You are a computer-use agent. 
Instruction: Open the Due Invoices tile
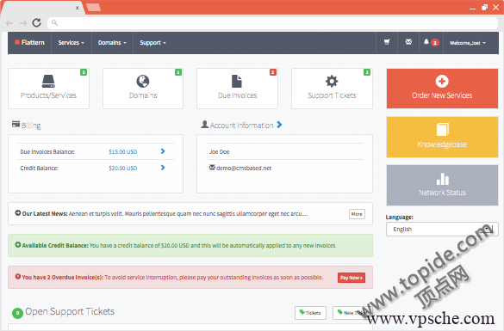point(237,89)
